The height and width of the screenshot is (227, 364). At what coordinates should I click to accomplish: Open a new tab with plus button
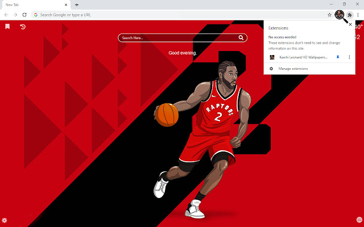(x=77, y=5)
